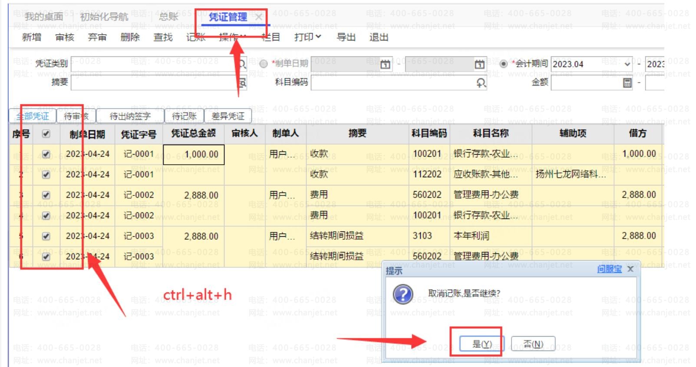The height and width of the screenshot is (367, 696).
Task: Click the 凭证总金额 column header
Action: click(193, 133)
